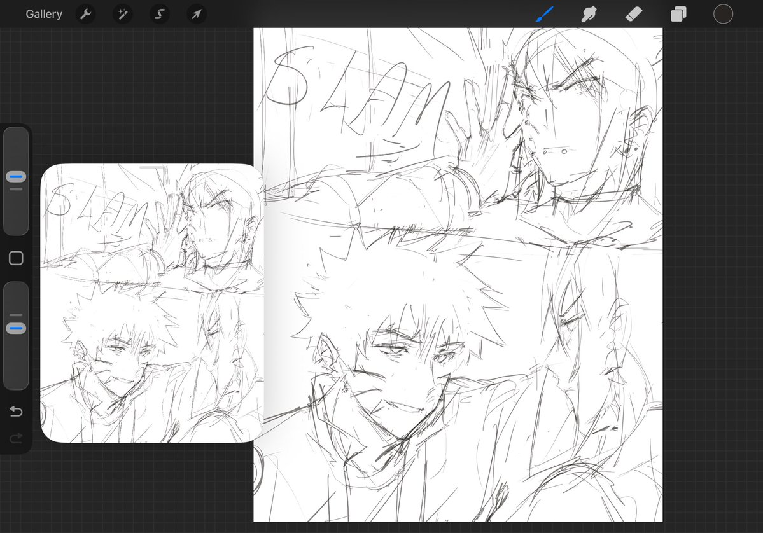Open the Actions wrench menu
The height and width of the screenshot is (533, 763).
[x=86, y=14]
